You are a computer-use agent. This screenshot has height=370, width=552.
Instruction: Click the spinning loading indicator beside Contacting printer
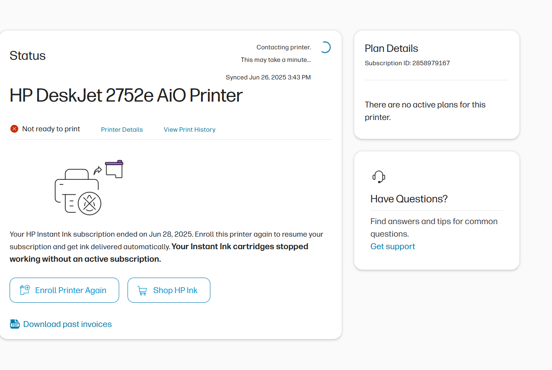pyautogui.click(x=325, y=47)
